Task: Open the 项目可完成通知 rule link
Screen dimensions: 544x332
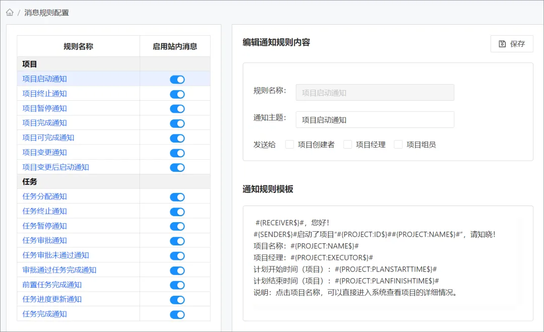Action: click(48, 138)
